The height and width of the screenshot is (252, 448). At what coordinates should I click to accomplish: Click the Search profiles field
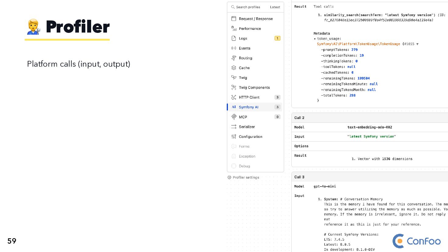pos(248,7)
